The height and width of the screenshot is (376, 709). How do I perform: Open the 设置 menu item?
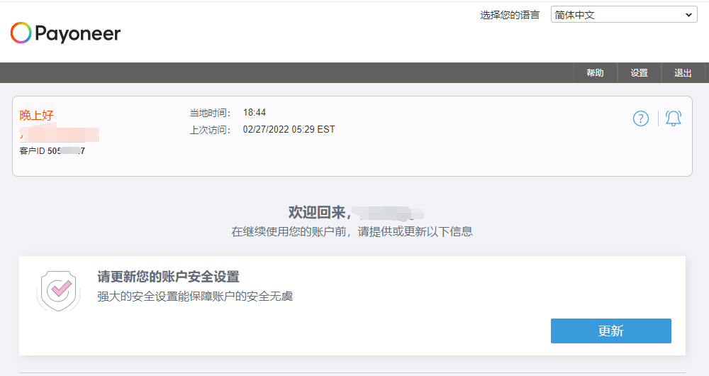coord(639,73)
